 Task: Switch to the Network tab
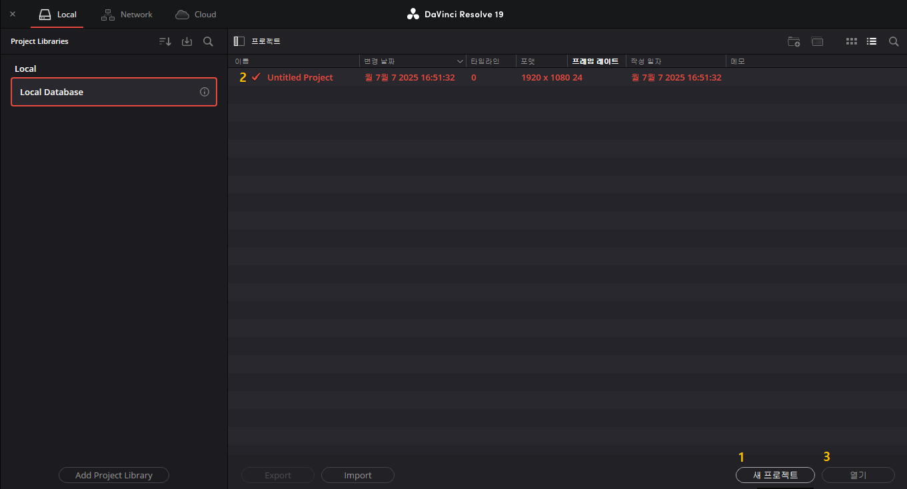(x=127, y=14)
